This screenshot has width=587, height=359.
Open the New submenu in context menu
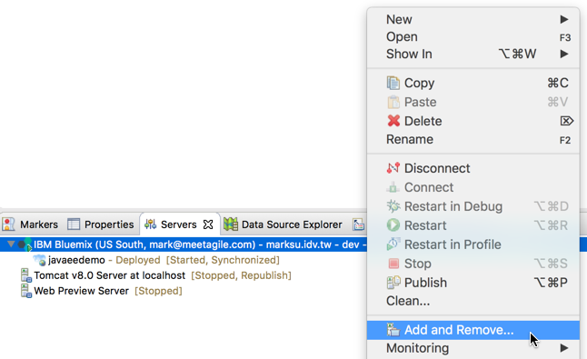[x=473, y=19]
